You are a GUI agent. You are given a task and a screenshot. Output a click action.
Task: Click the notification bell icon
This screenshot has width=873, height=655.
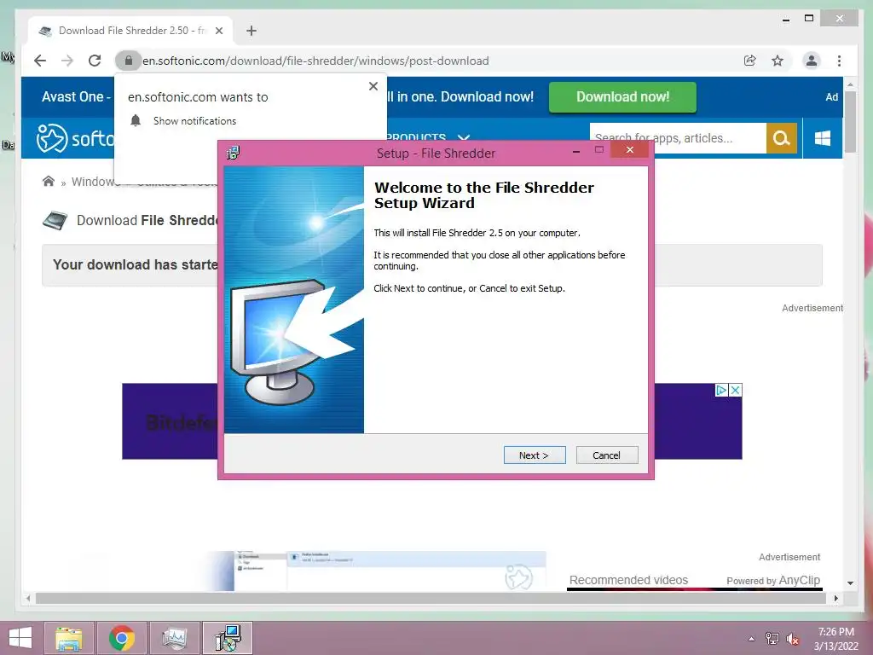[136, 120]
